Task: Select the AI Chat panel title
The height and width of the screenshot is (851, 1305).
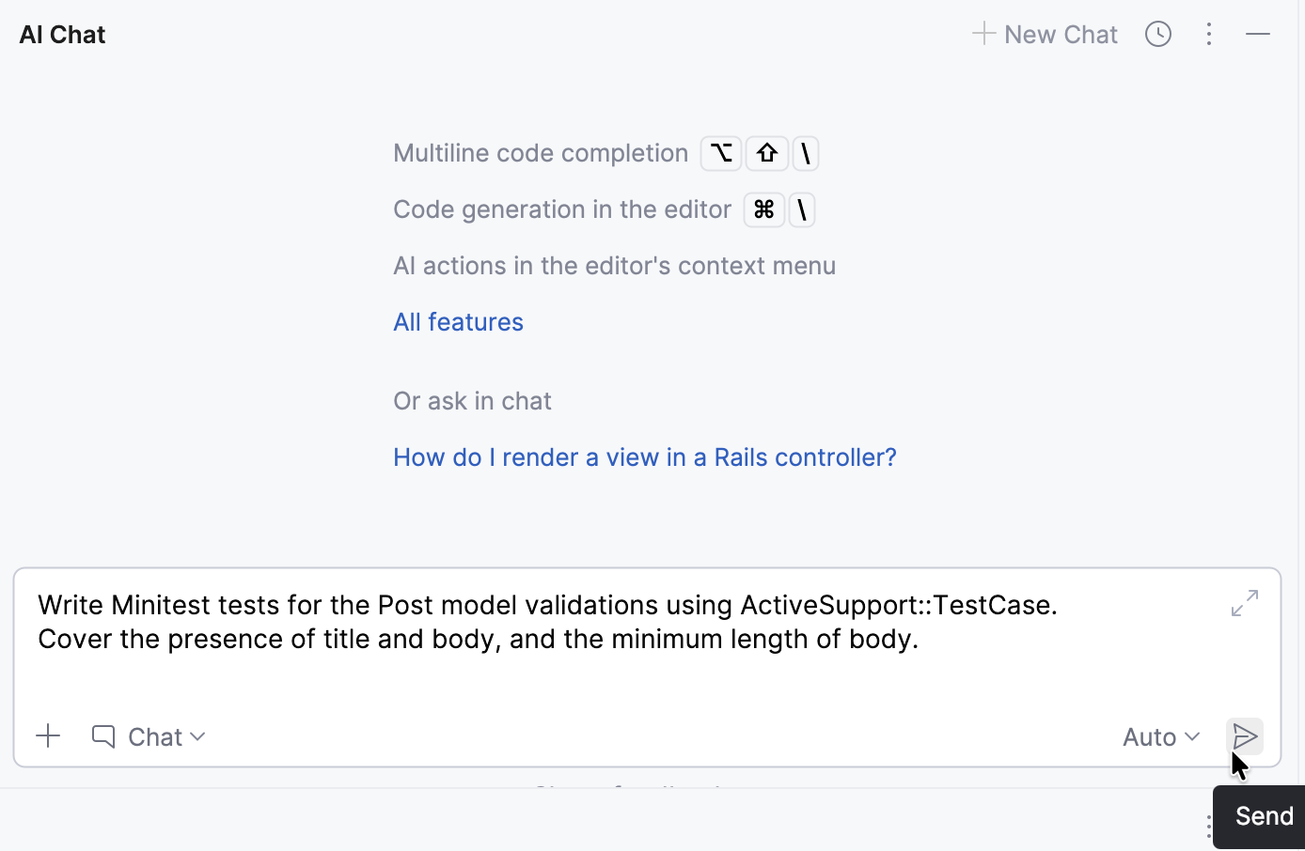Action: coord(61,34)
